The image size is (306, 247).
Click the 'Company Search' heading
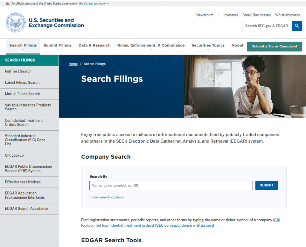[x=106, y=157]
